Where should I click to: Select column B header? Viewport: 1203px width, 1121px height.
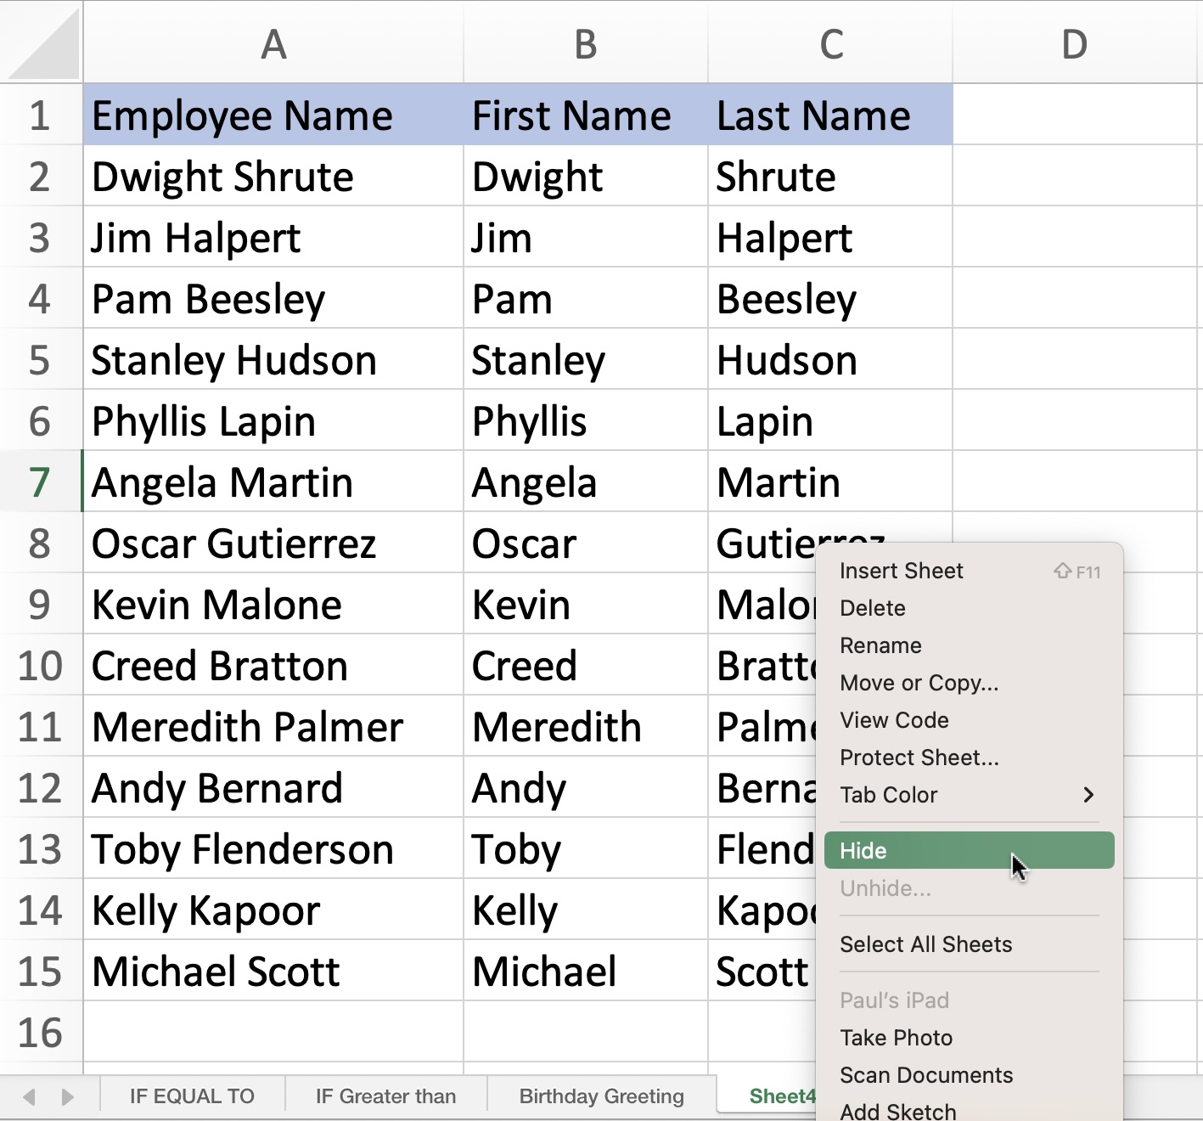(586, 42)
